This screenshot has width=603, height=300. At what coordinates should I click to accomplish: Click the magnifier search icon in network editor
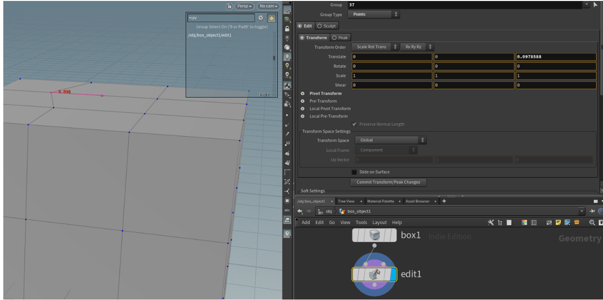(592, 223)
